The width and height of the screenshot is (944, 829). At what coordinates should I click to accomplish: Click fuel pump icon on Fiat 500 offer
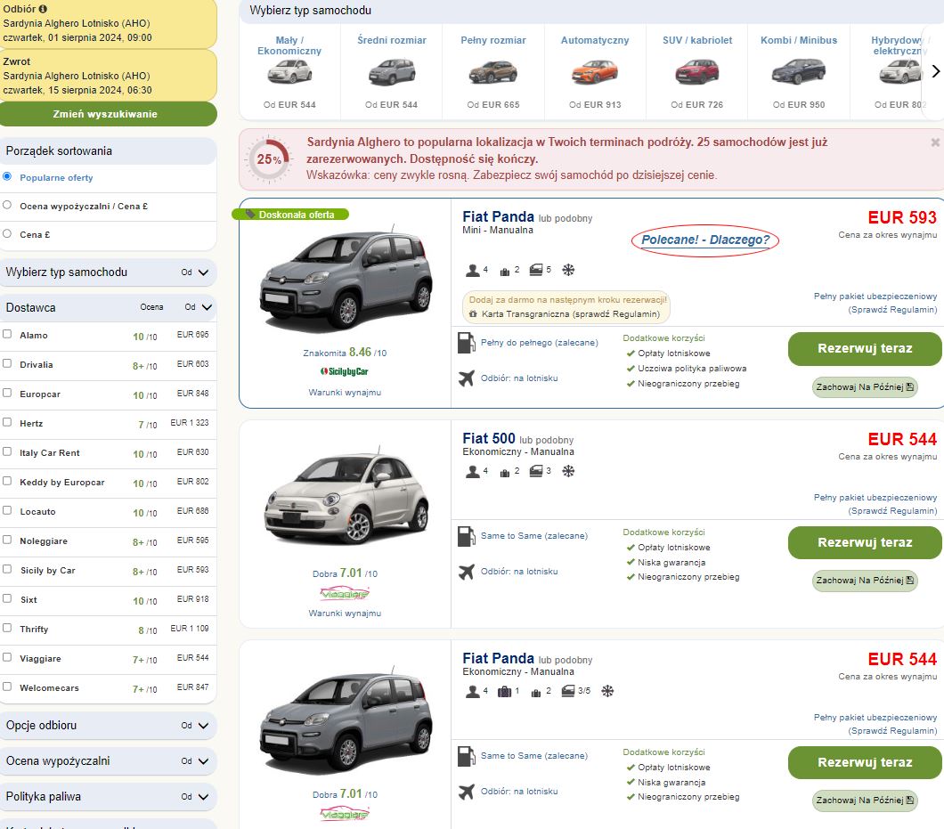coord(466,536)
